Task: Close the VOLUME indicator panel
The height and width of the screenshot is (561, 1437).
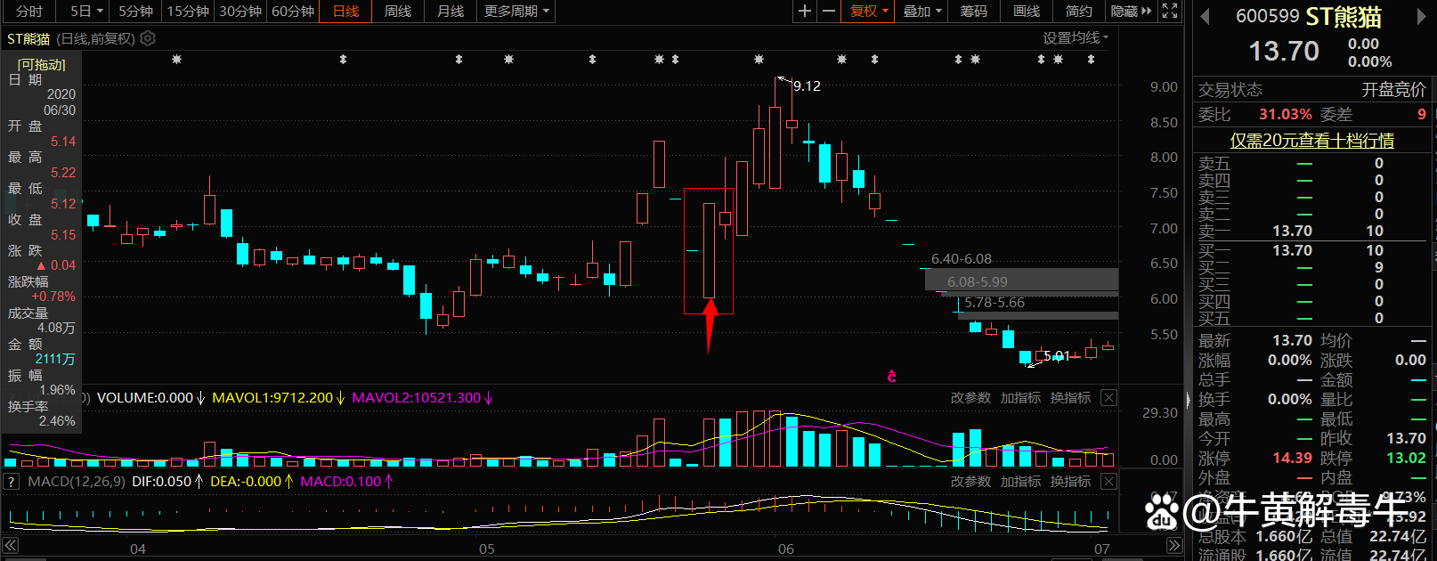Action: click(x=1108, y=398)
